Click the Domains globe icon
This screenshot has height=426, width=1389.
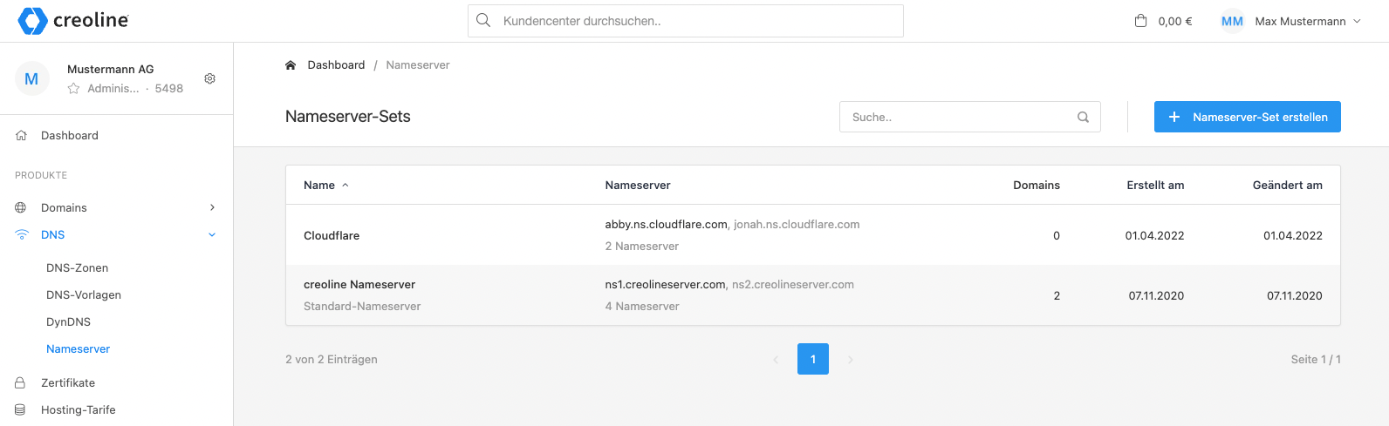tap(21, 207)
